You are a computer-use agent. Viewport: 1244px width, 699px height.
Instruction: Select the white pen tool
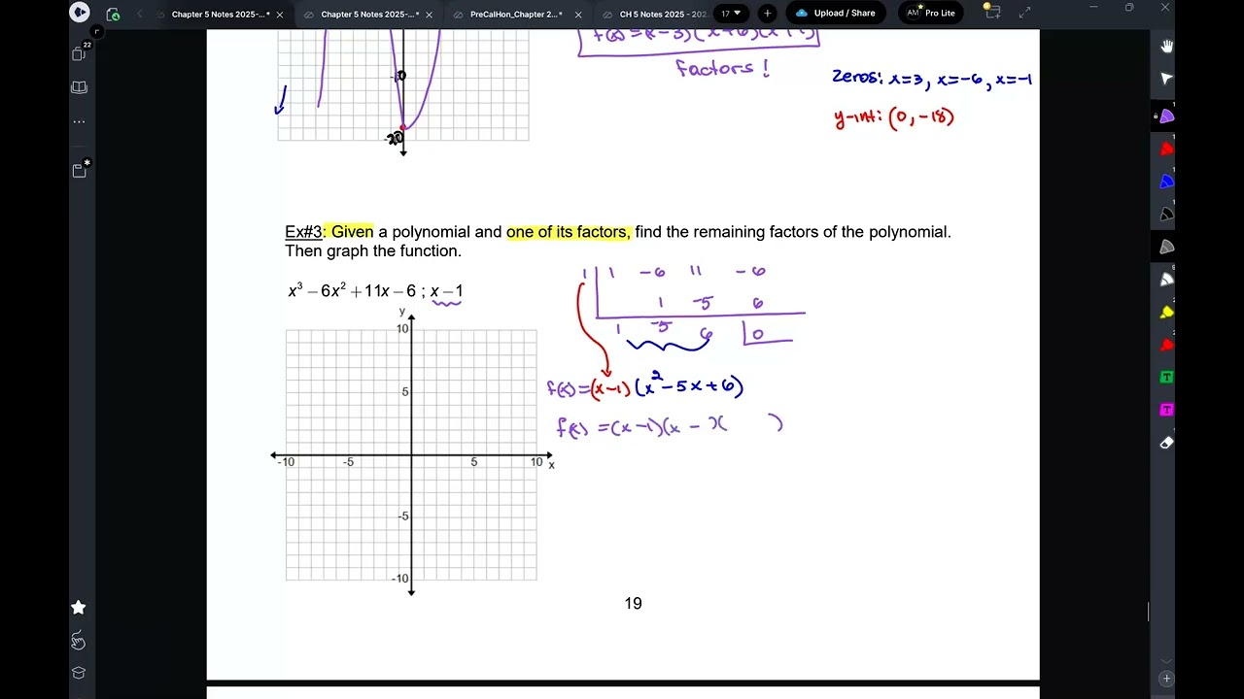(1166, 280)
